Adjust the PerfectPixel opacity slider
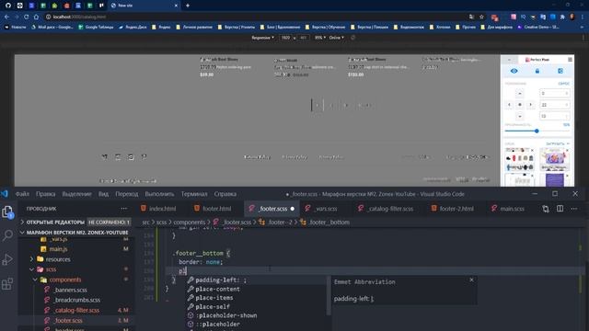The image size is (589, 331). 537,131
